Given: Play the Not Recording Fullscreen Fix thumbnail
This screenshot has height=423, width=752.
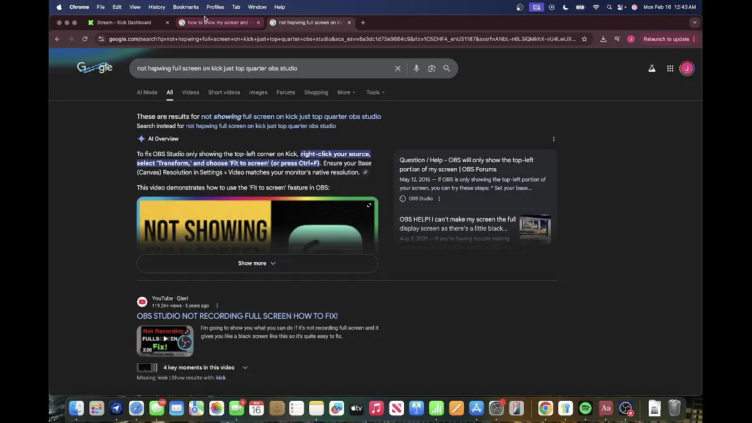Looking at the screenshot, I should 165,341.
